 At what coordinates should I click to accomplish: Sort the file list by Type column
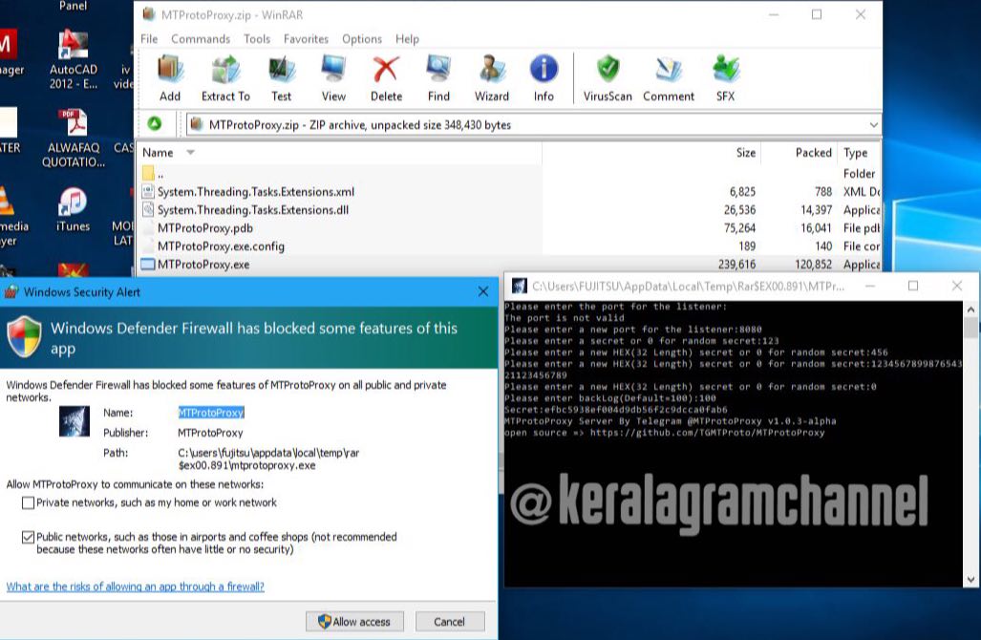(x=855, y=153)
